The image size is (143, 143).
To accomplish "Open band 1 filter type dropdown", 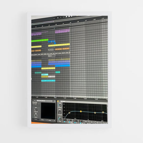I will click(x=65, y=120).
